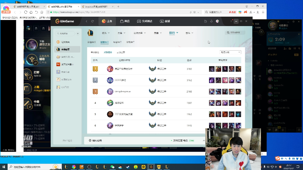Click the score value 1445
Screen dimensions: 303x170
(x=189, y=125)
